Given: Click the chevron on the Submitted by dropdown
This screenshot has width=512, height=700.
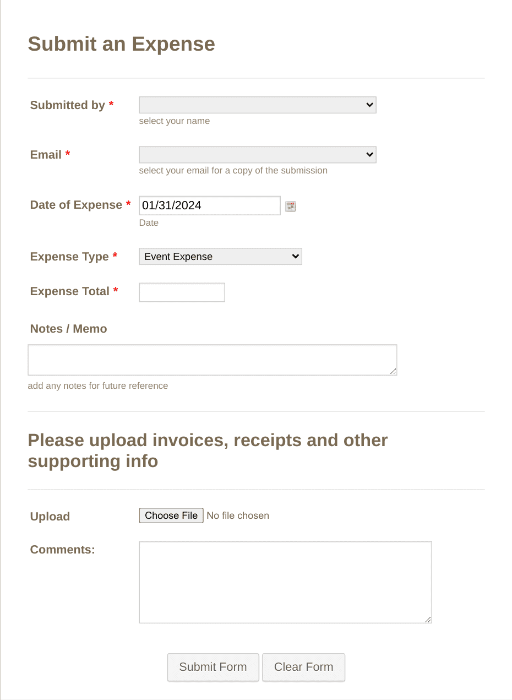Looking at the screenshot, I should 369,105.
